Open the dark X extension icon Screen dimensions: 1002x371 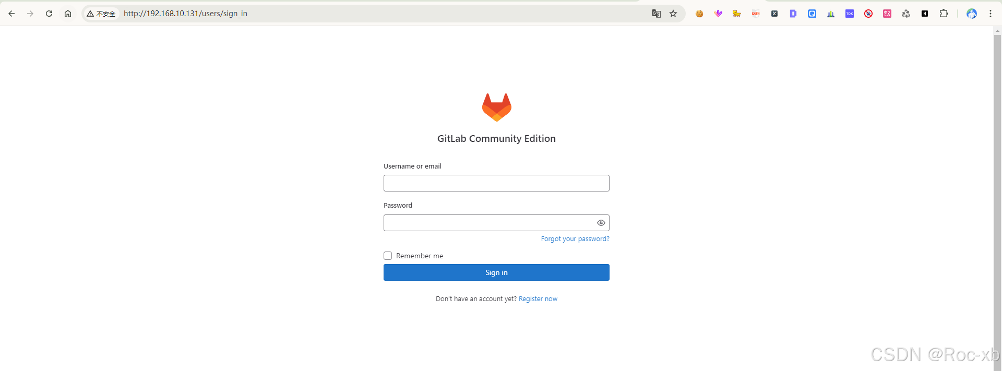(774, 14)
